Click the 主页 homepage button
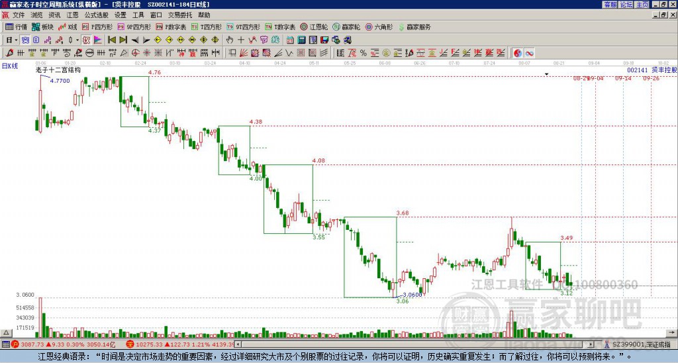 (642, 4)
